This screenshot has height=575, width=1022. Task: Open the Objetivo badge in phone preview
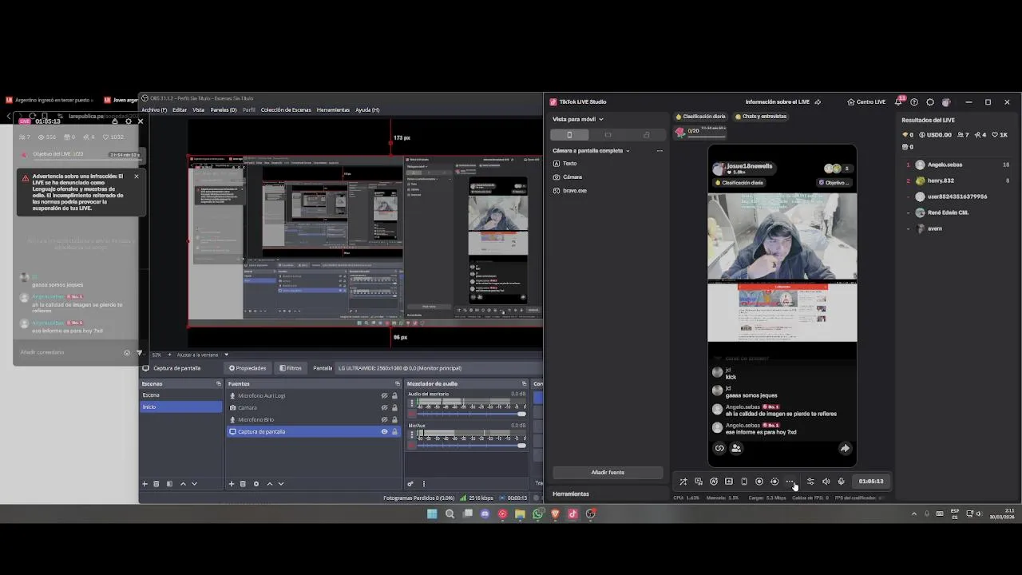[x=834, y=183]
